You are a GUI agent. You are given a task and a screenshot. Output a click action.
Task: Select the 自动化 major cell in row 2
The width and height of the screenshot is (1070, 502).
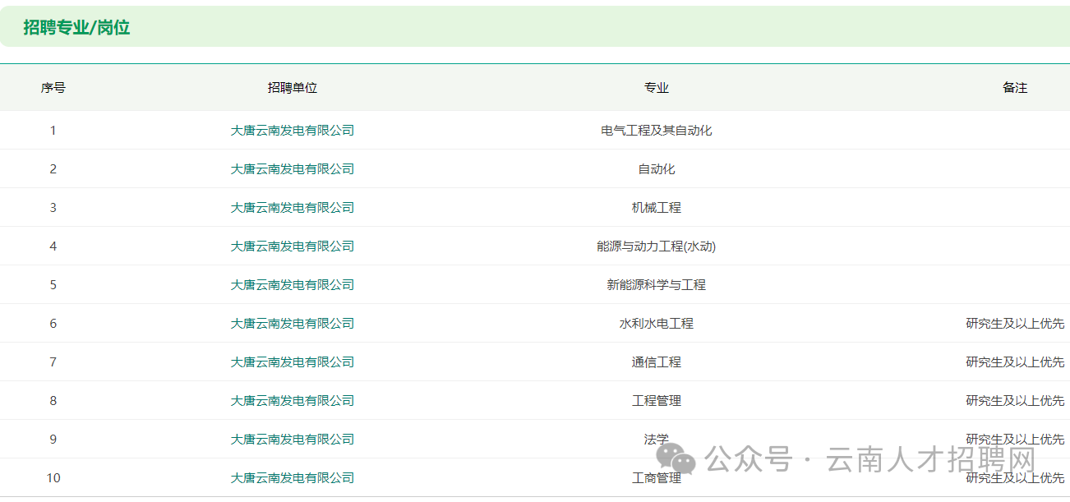point(656,168)
